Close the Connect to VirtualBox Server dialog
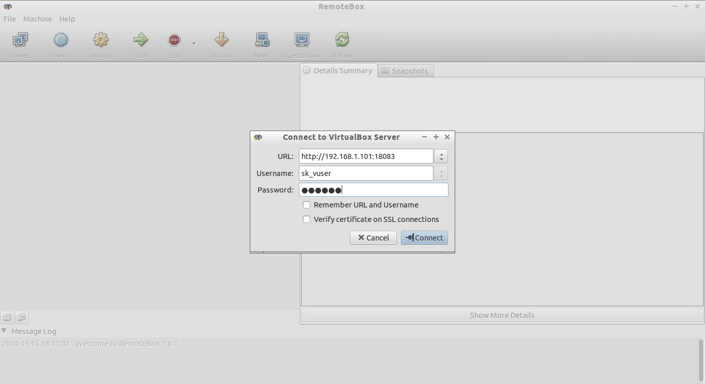 coord(447,137)
